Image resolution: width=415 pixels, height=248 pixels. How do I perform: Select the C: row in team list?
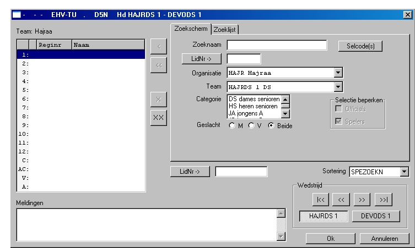point(81,161)
